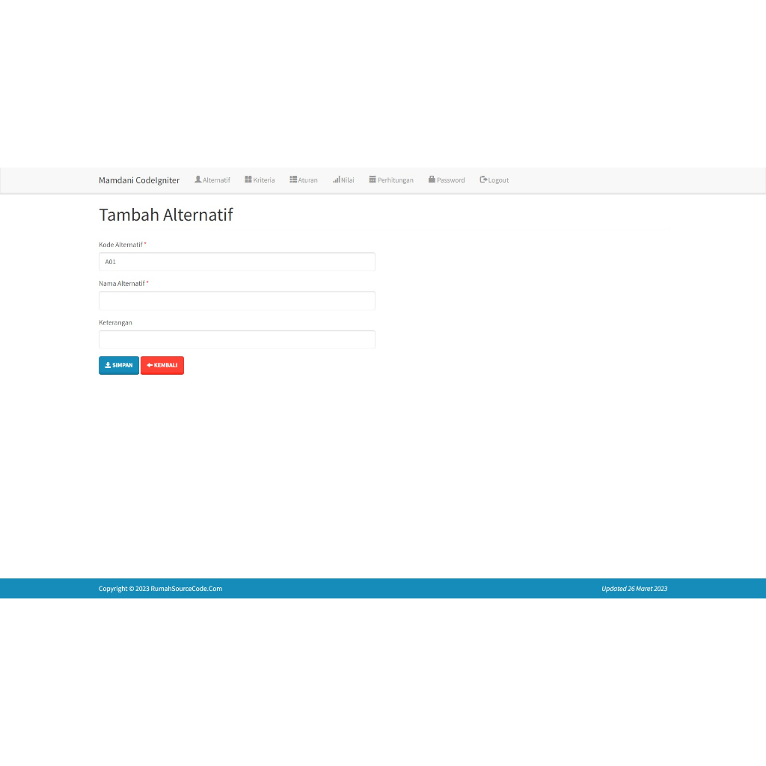Click the calendar icon beside Perhitungan

tap(373, 180)
